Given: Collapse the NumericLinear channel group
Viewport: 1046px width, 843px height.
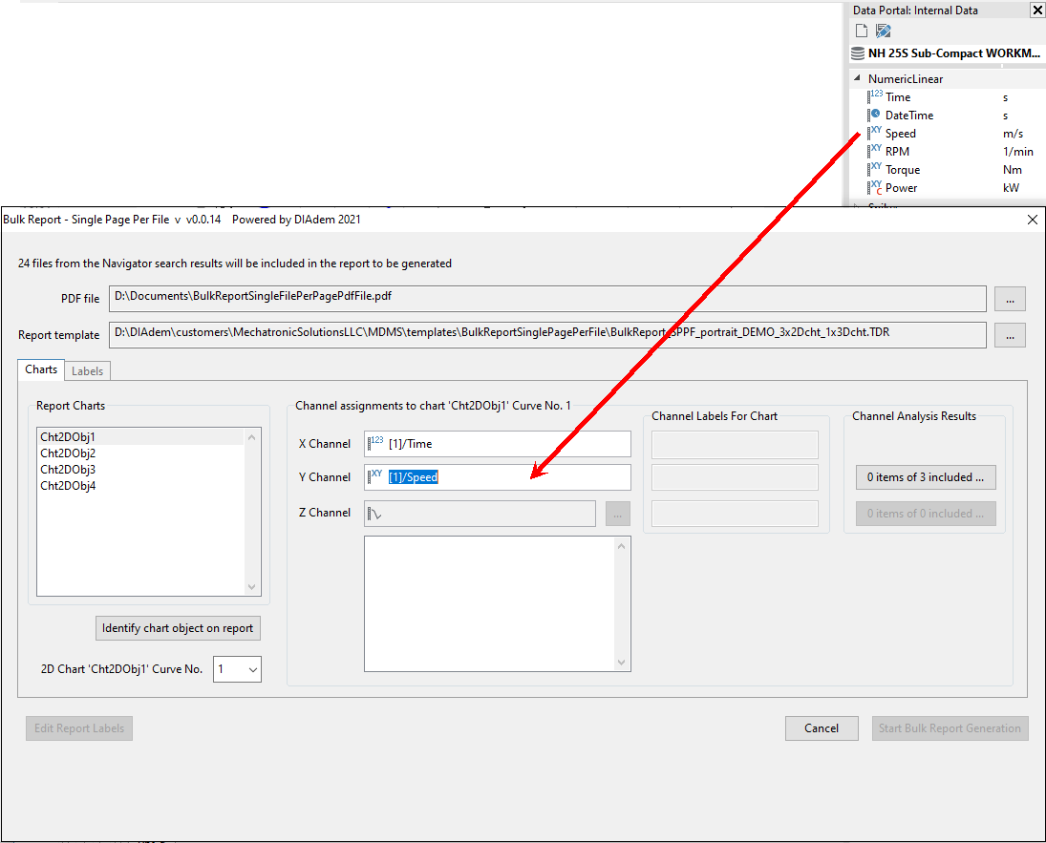Looking at the screenshot, I should [857, 79].
